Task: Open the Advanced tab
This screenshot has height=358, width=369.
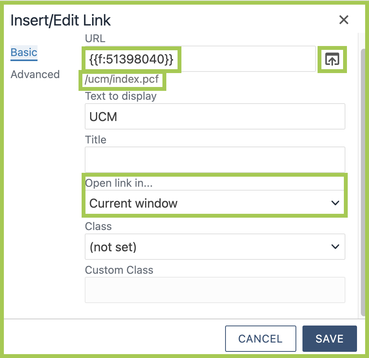Action: tap(35, 74)
